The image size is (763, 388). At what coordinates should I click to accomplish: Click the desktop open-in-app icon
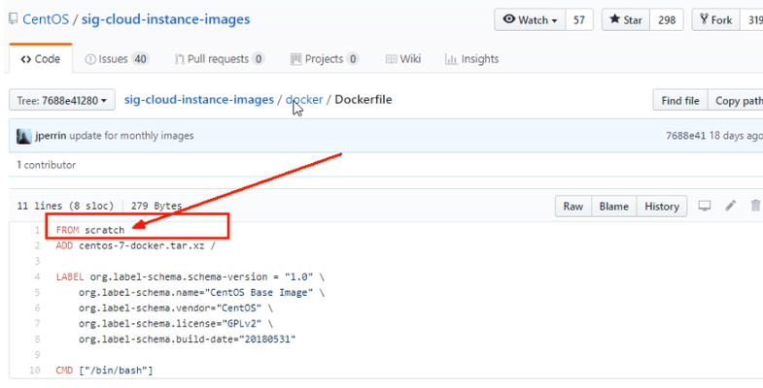pos(705,206)
